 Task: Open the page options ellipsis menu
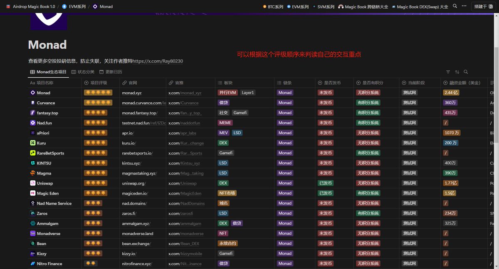[464, 6]
